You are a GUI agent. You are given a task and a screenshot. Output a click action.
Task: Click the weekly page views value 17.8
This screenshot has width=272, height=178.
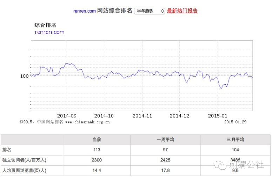click(x=165, y=170)
